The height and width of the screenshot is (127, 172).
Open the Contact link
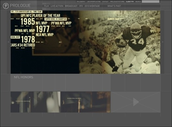[x=105, y=2]
